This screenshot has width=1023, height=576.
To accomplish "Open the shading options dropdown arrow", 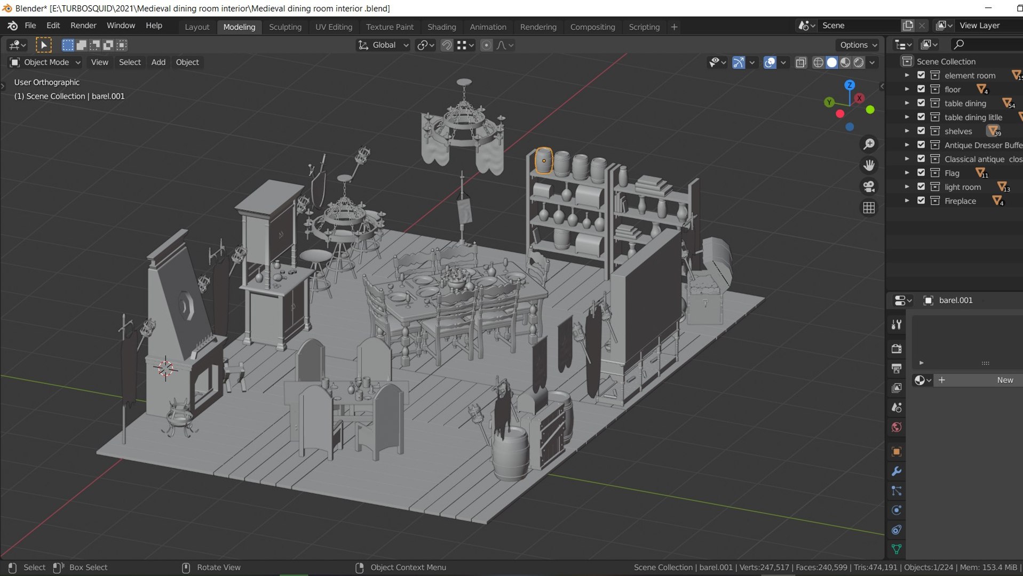I will (x=873, y=62).
